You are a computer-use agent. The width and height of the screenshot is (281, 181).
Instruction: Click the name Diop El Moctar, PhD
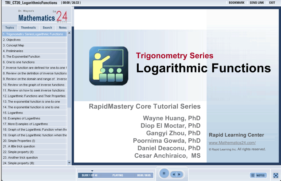(170, 126)
